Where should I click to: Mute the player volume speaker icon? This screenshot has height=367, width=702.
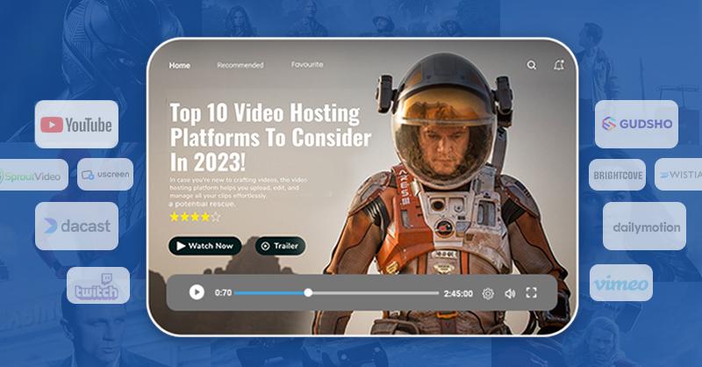click(510, 293)
